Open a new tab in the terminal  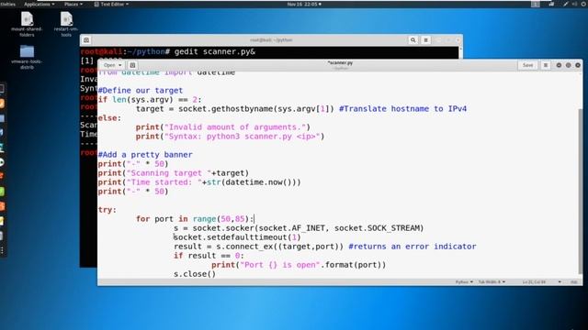coord(86,40)
